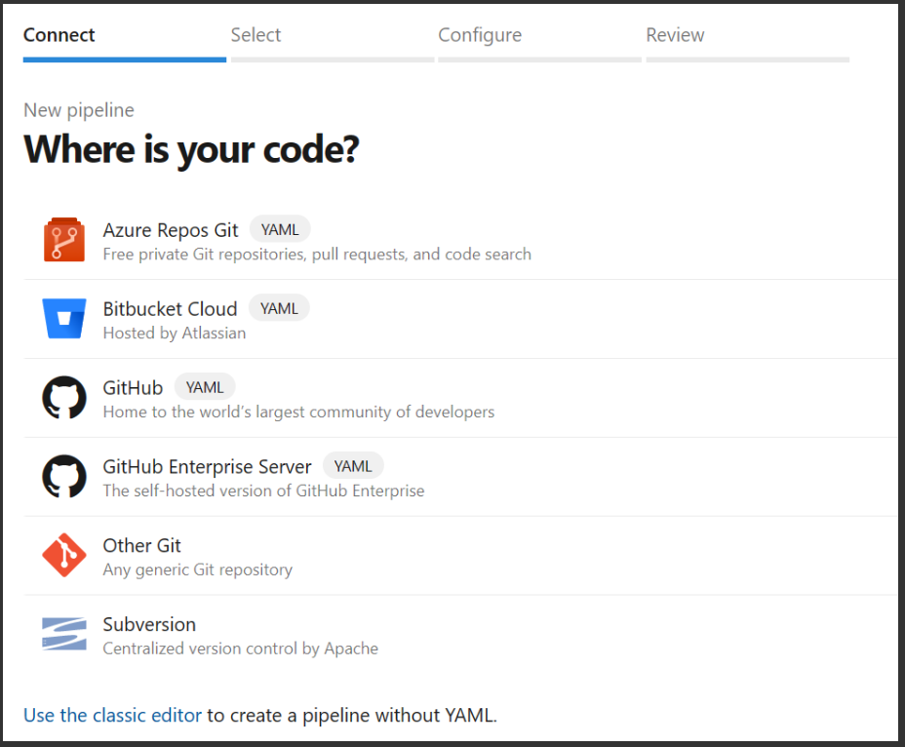Select the Other Git option title

coord(141,545)
